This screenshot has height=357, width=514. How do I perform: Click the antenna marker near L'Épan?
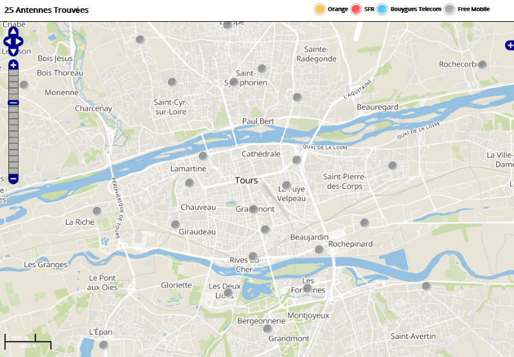pos(103,345)
